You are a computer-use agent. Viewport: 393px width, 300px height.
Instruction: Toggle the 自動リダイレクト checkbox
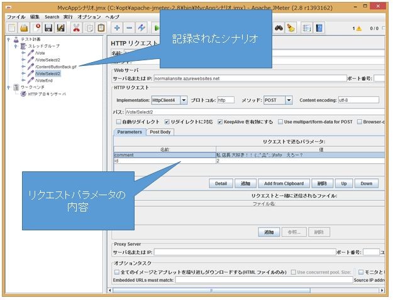[x=119, y=122]
